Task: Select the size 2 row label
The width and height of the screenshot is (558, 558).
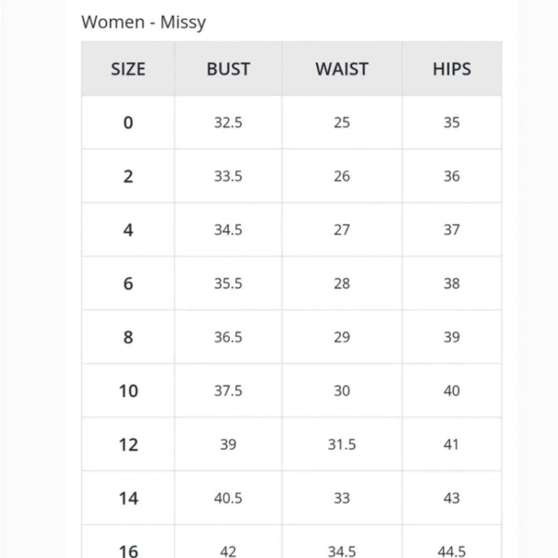Action: 128,176
